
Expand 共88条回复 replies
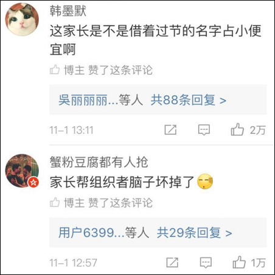click(188, 100)
